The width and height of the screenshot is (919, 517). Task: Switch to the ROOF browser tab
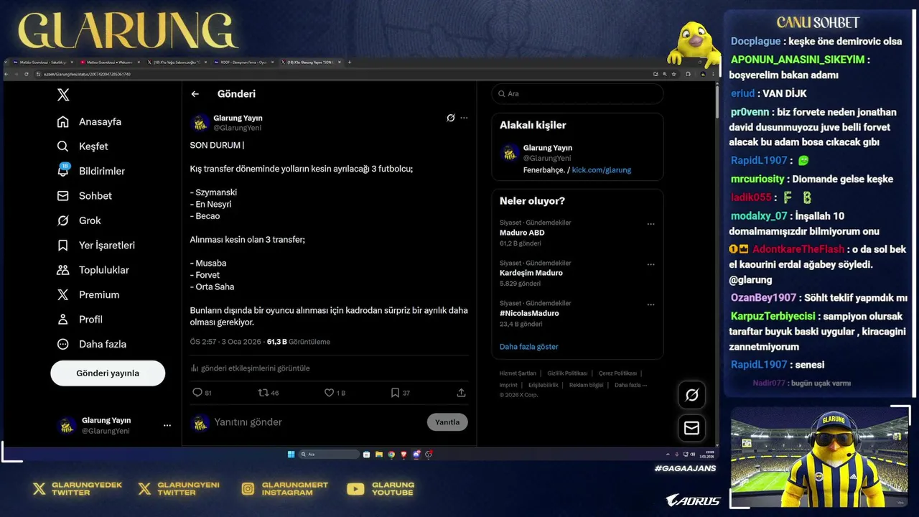click(243, 62)
